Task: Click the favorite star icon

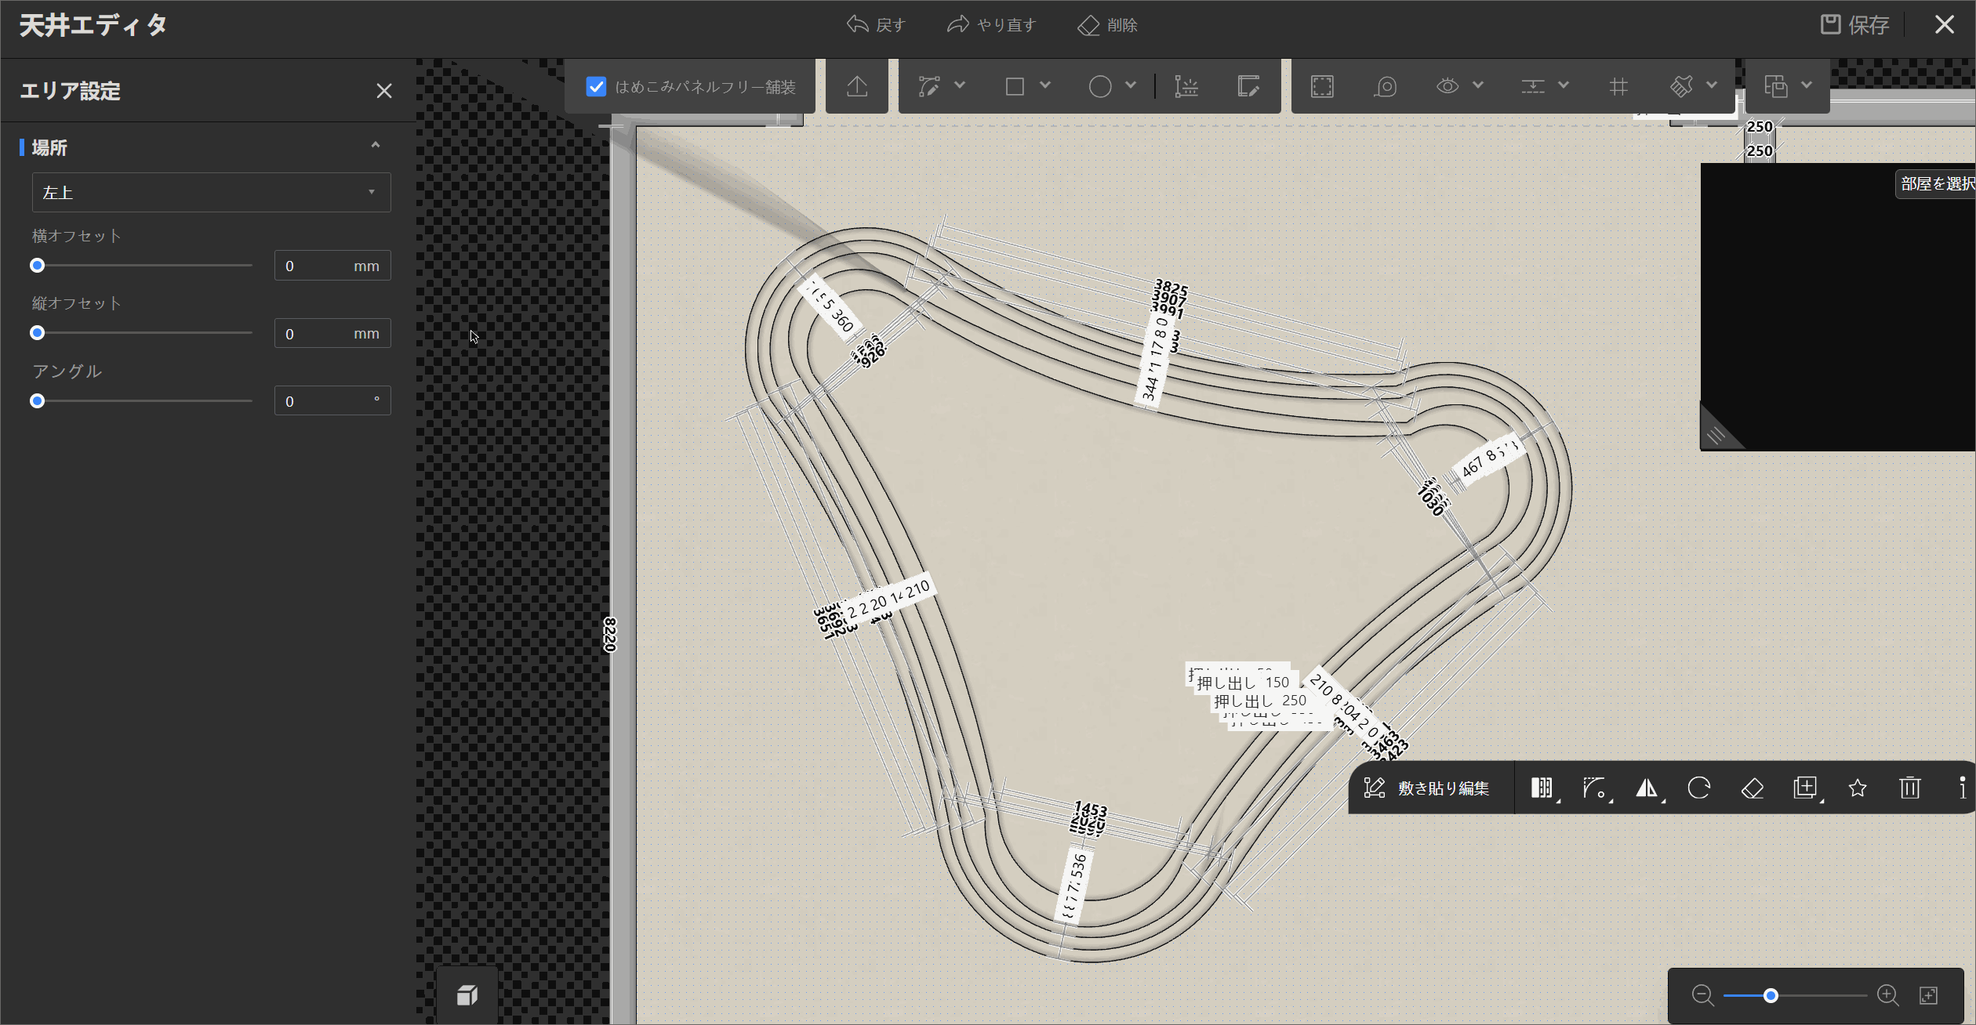Action: point(1858,788)
